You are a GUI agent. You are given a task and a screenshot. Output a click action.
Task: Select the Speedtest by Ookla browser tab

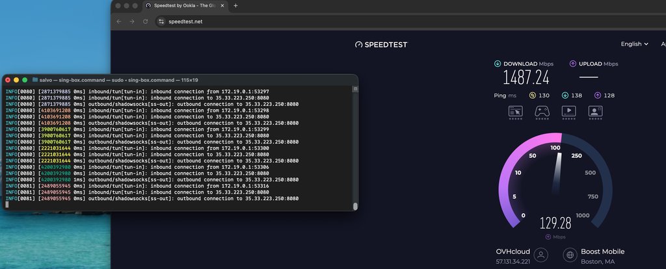click(x=185, y=5)
